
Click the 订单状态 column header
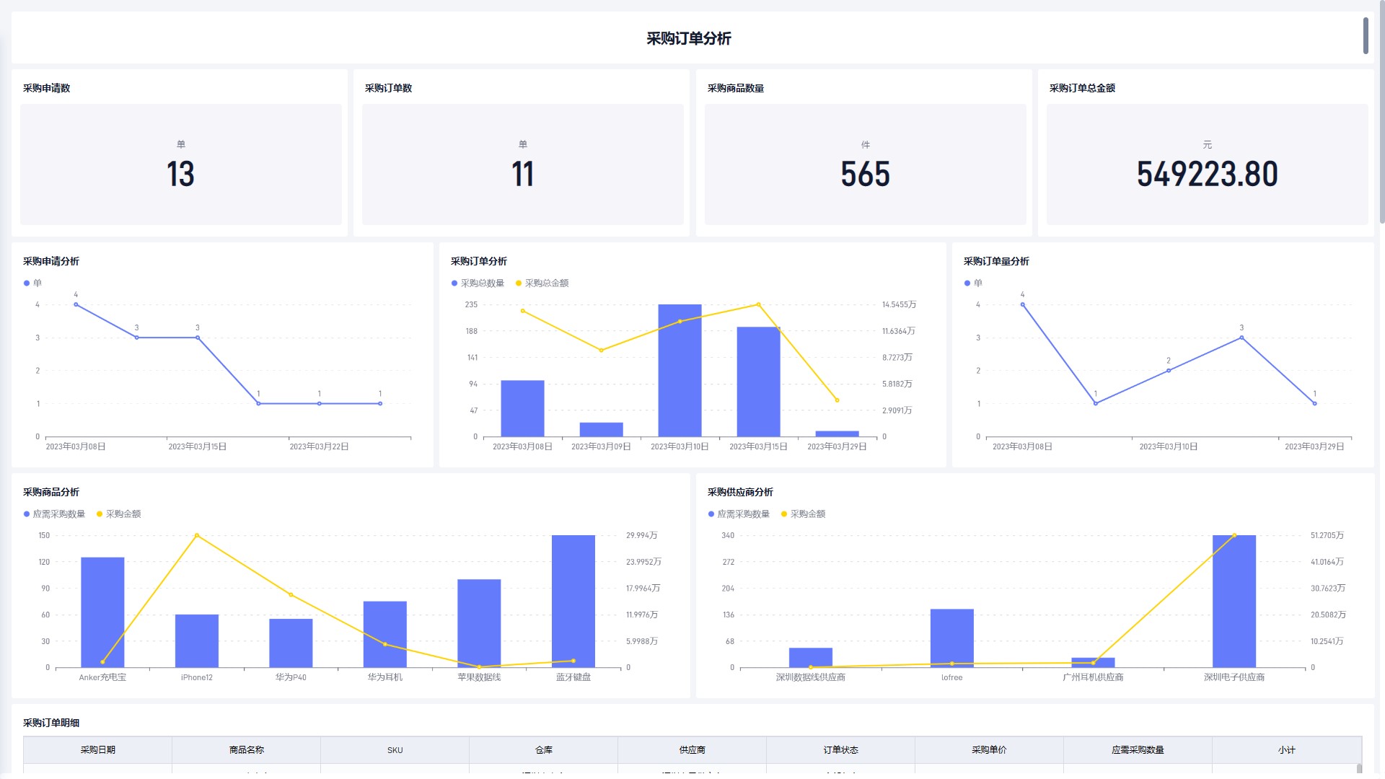click(840, 750)
